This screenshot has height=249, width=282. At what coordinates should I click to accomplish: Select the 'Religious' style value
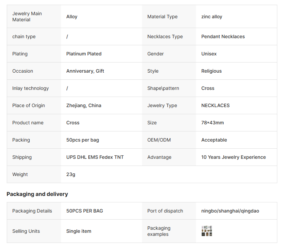211,71
